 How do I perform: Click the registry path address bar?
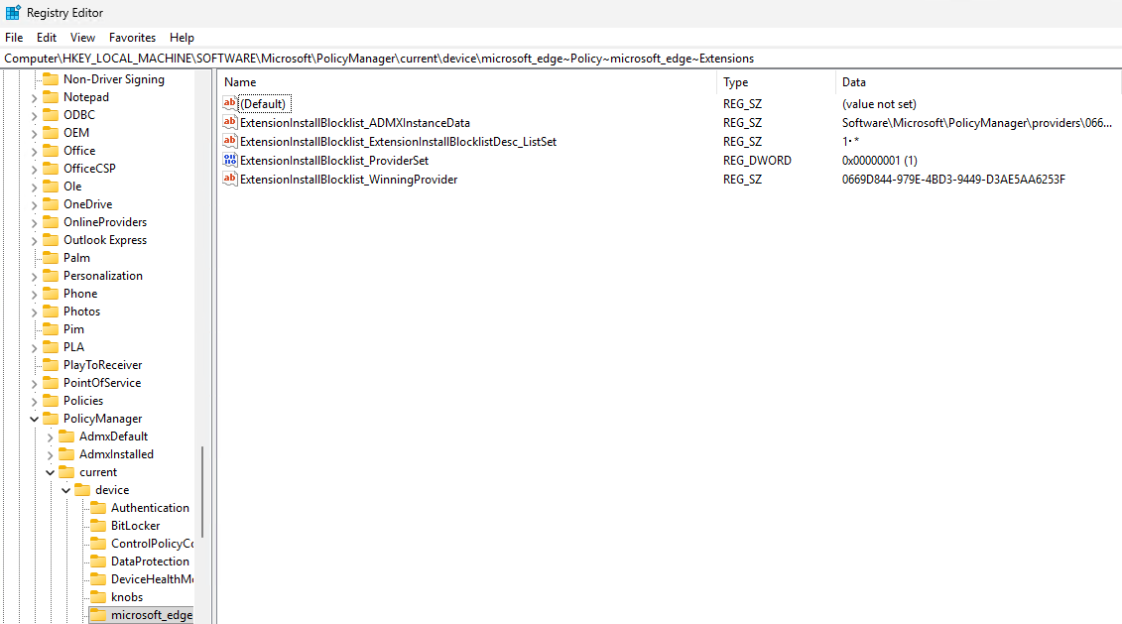(561, 58)
